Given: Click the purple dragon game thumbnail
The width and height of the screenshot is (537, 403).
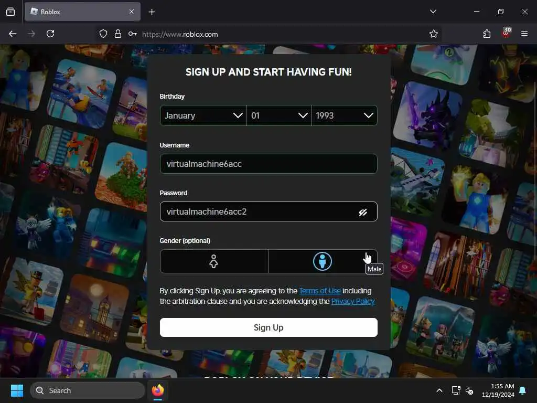Looking at the screenshot, I should coord(428,116).
